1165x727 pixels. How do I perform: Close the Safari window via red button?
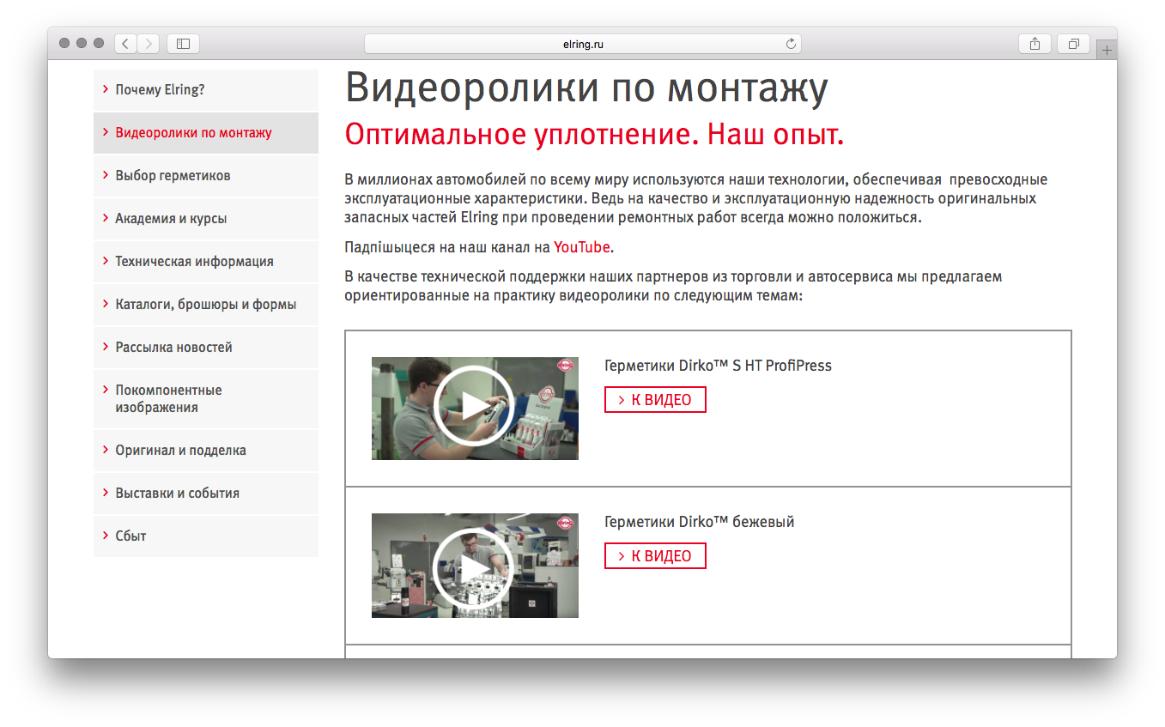[x=64, y=43]
